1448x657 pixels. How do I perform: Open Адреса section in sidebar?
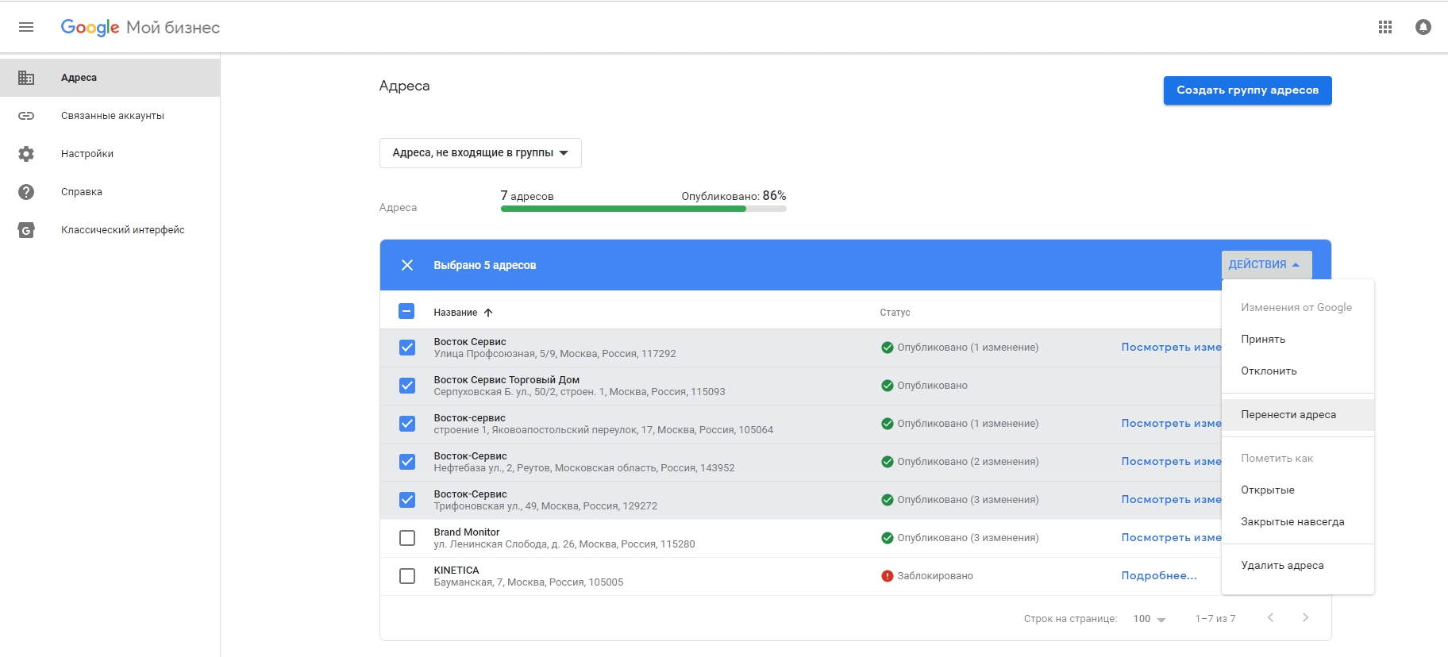tap(110, 78)
